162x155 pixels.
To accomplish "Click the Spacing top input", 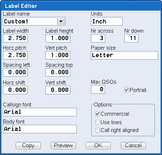I will (x=58, y=72).
